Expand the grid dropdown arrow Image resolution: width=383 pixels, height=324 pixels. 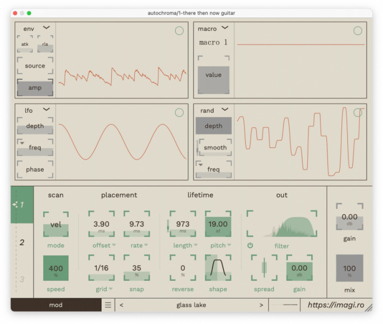111,289
